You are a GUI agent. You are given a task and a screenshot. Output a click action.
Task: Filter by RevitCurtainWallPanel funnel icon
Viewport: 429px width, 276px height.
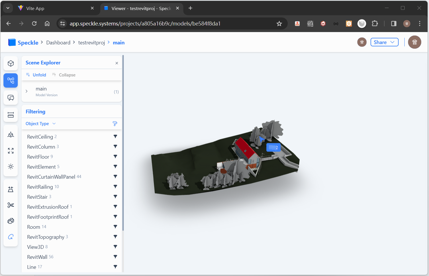pos(115,177)
